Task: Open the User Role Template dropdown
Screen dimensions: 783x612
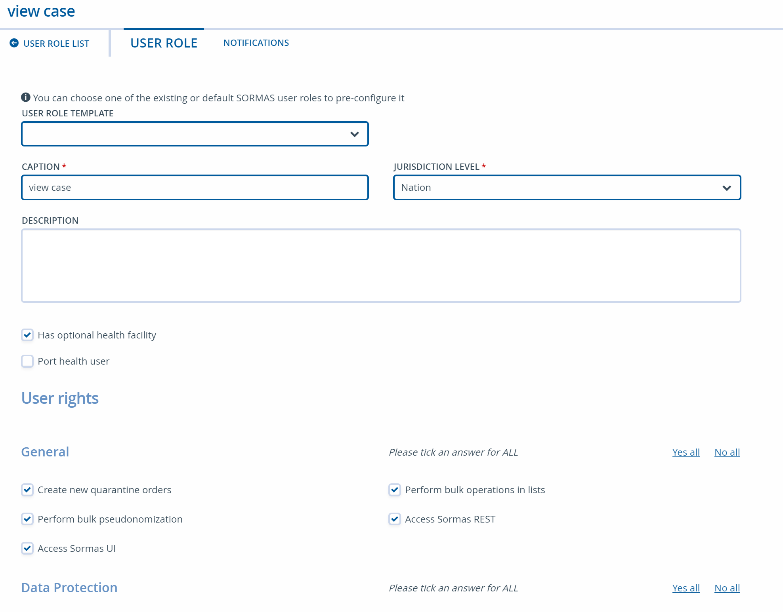Action: tap(195, 134)
